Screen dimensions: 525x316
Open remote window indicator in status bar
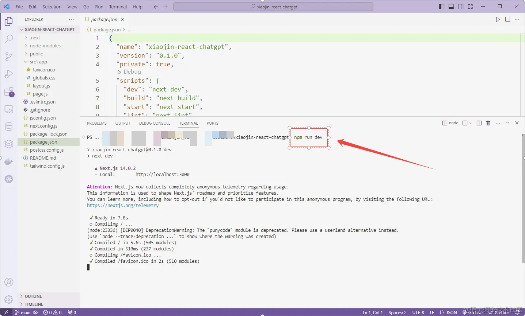(6, 312)
